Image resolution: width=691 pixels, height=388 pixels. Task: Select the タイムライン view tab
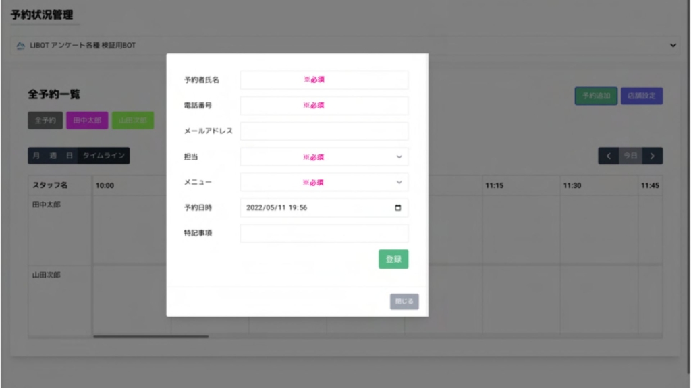click(x=103, y=156)
